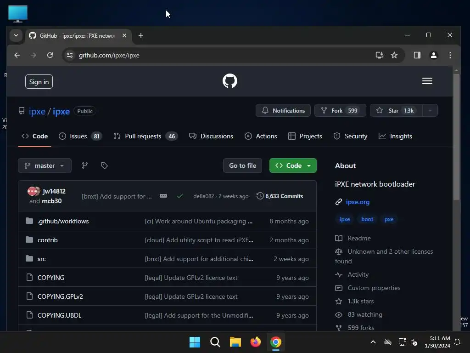Bookmark this page with the star icon

[394, 55]
